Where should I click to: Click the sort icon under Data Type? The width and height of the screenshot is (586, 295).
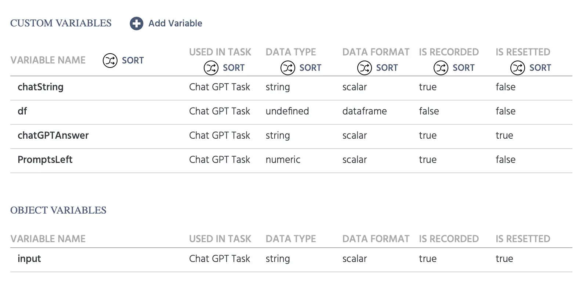click(288, 68)
